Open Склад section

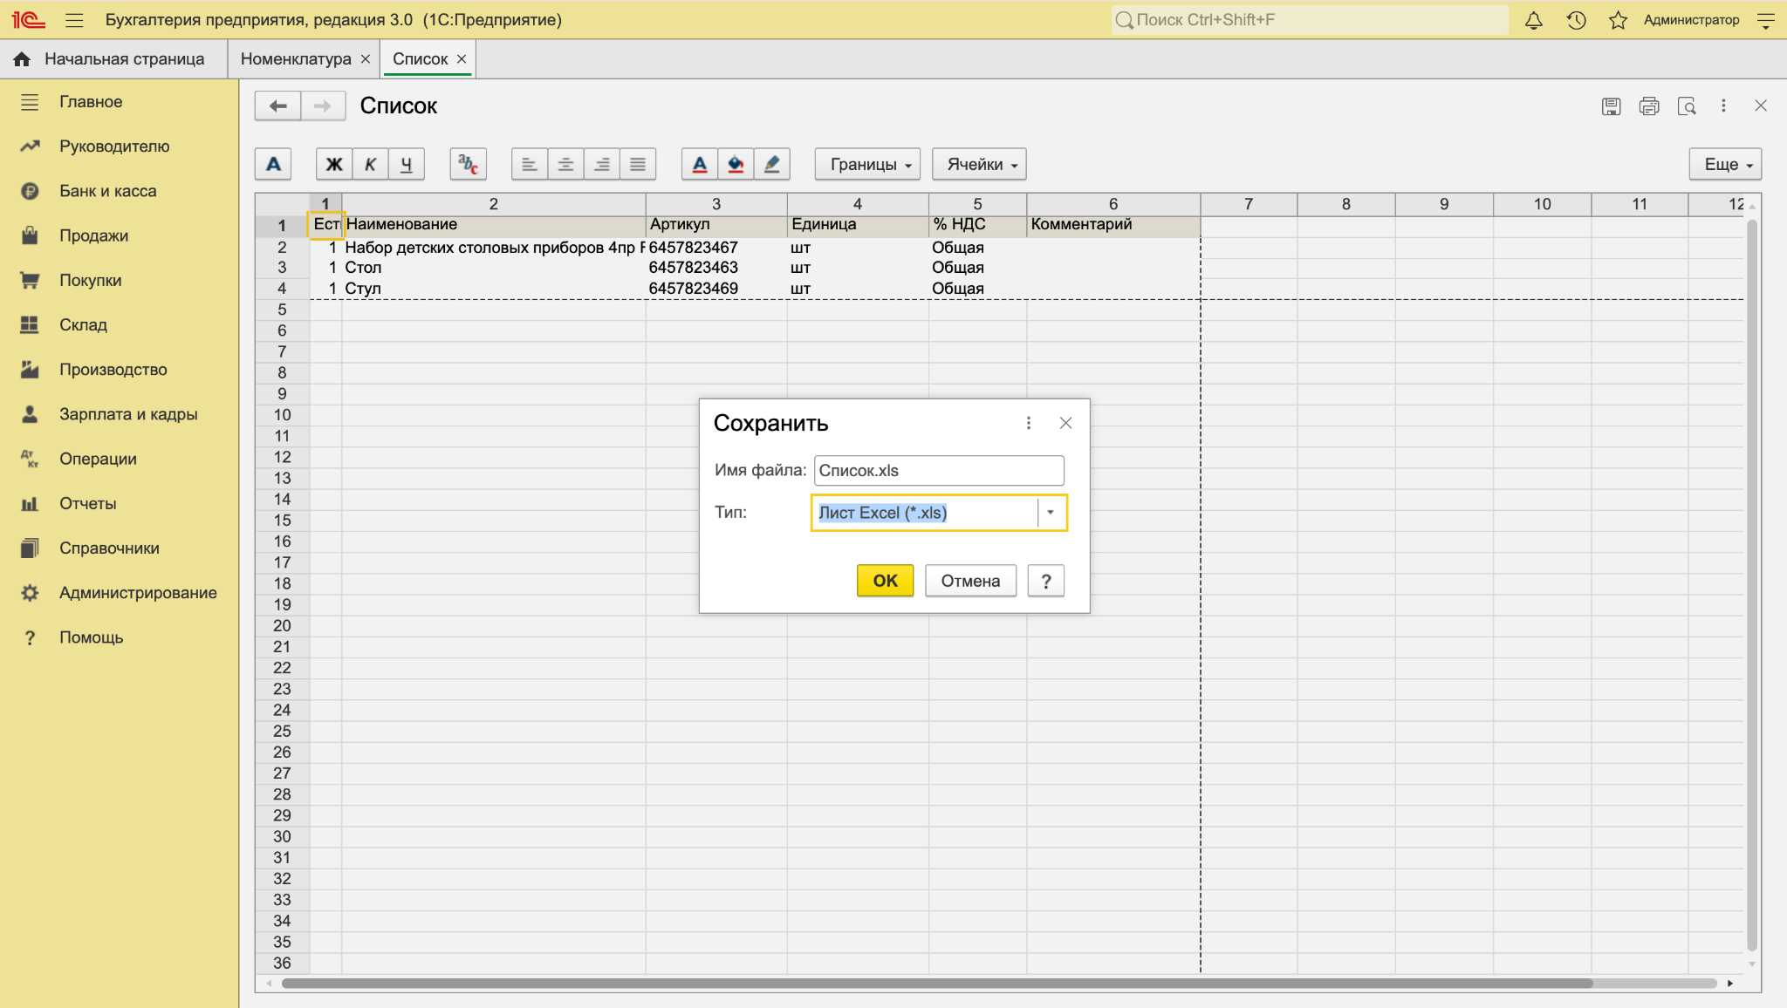tap(83, 324)
